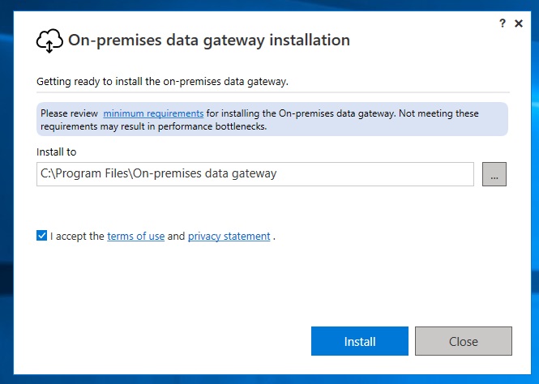This screenshot has height=384, width=539.
Task: Open the terms of use link
Action: point(136,237)
